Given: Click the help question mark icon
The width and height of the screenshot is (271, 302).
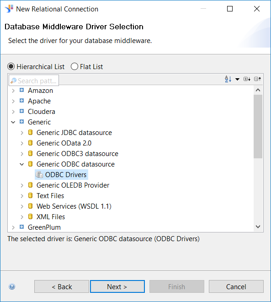Looking at the screenshot, I should point(12,286).
